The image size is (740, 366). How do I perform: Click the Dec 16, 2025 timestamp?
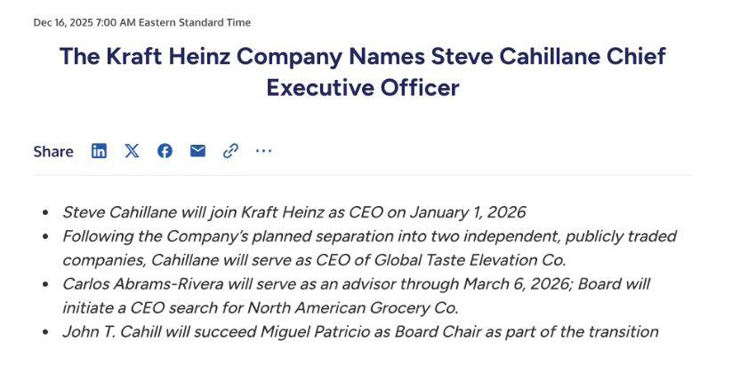[82, 22]
